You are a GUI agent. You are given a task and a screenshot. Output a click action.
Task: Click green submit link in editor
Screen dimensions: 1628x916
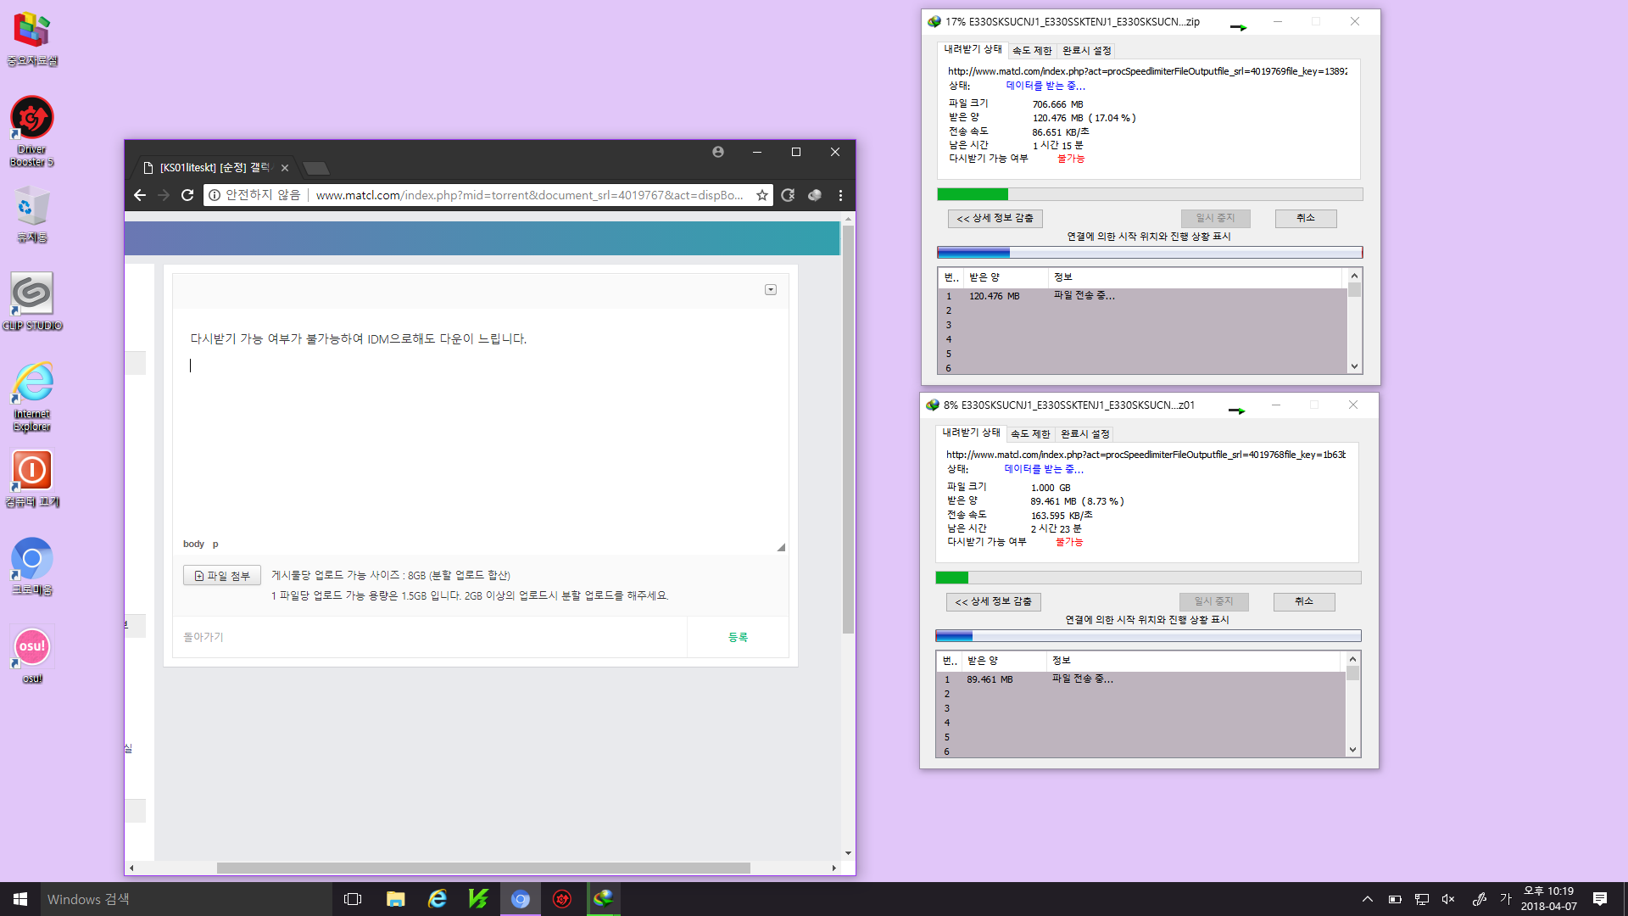pos(738,637)
